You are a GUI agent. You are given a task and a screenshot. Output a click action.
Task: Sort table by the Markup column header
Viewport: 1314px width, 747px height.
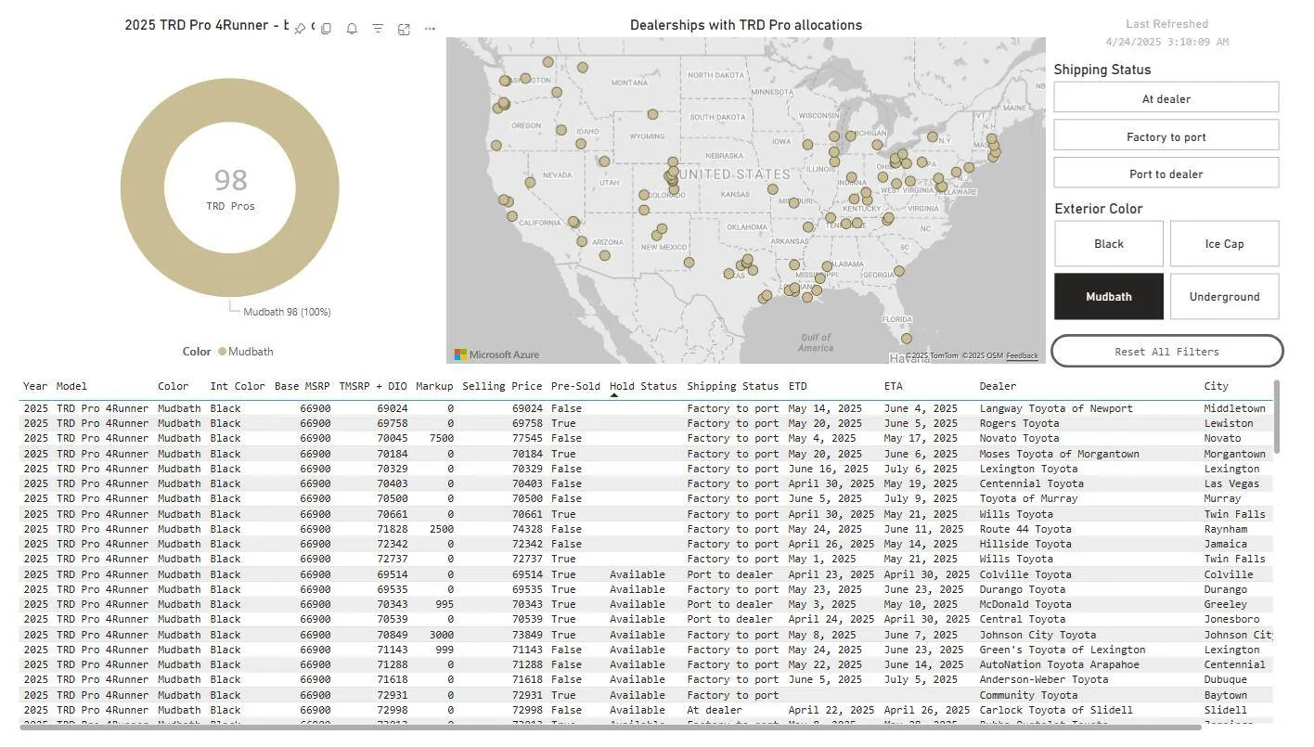click(x=434, y=386)
